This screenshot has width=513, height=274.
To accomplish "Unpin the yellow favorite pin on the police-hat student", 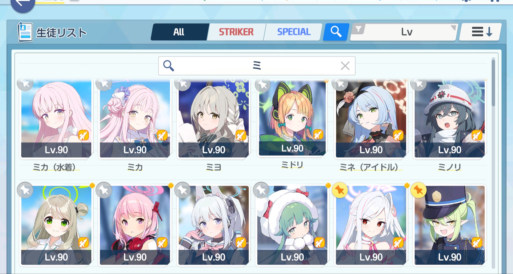I will coord(418,190).
